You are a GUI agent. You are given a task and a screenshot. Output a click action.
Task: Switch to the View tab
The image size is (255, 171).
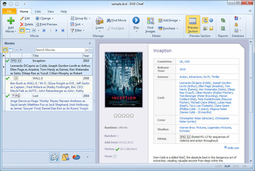pos(51,12)
